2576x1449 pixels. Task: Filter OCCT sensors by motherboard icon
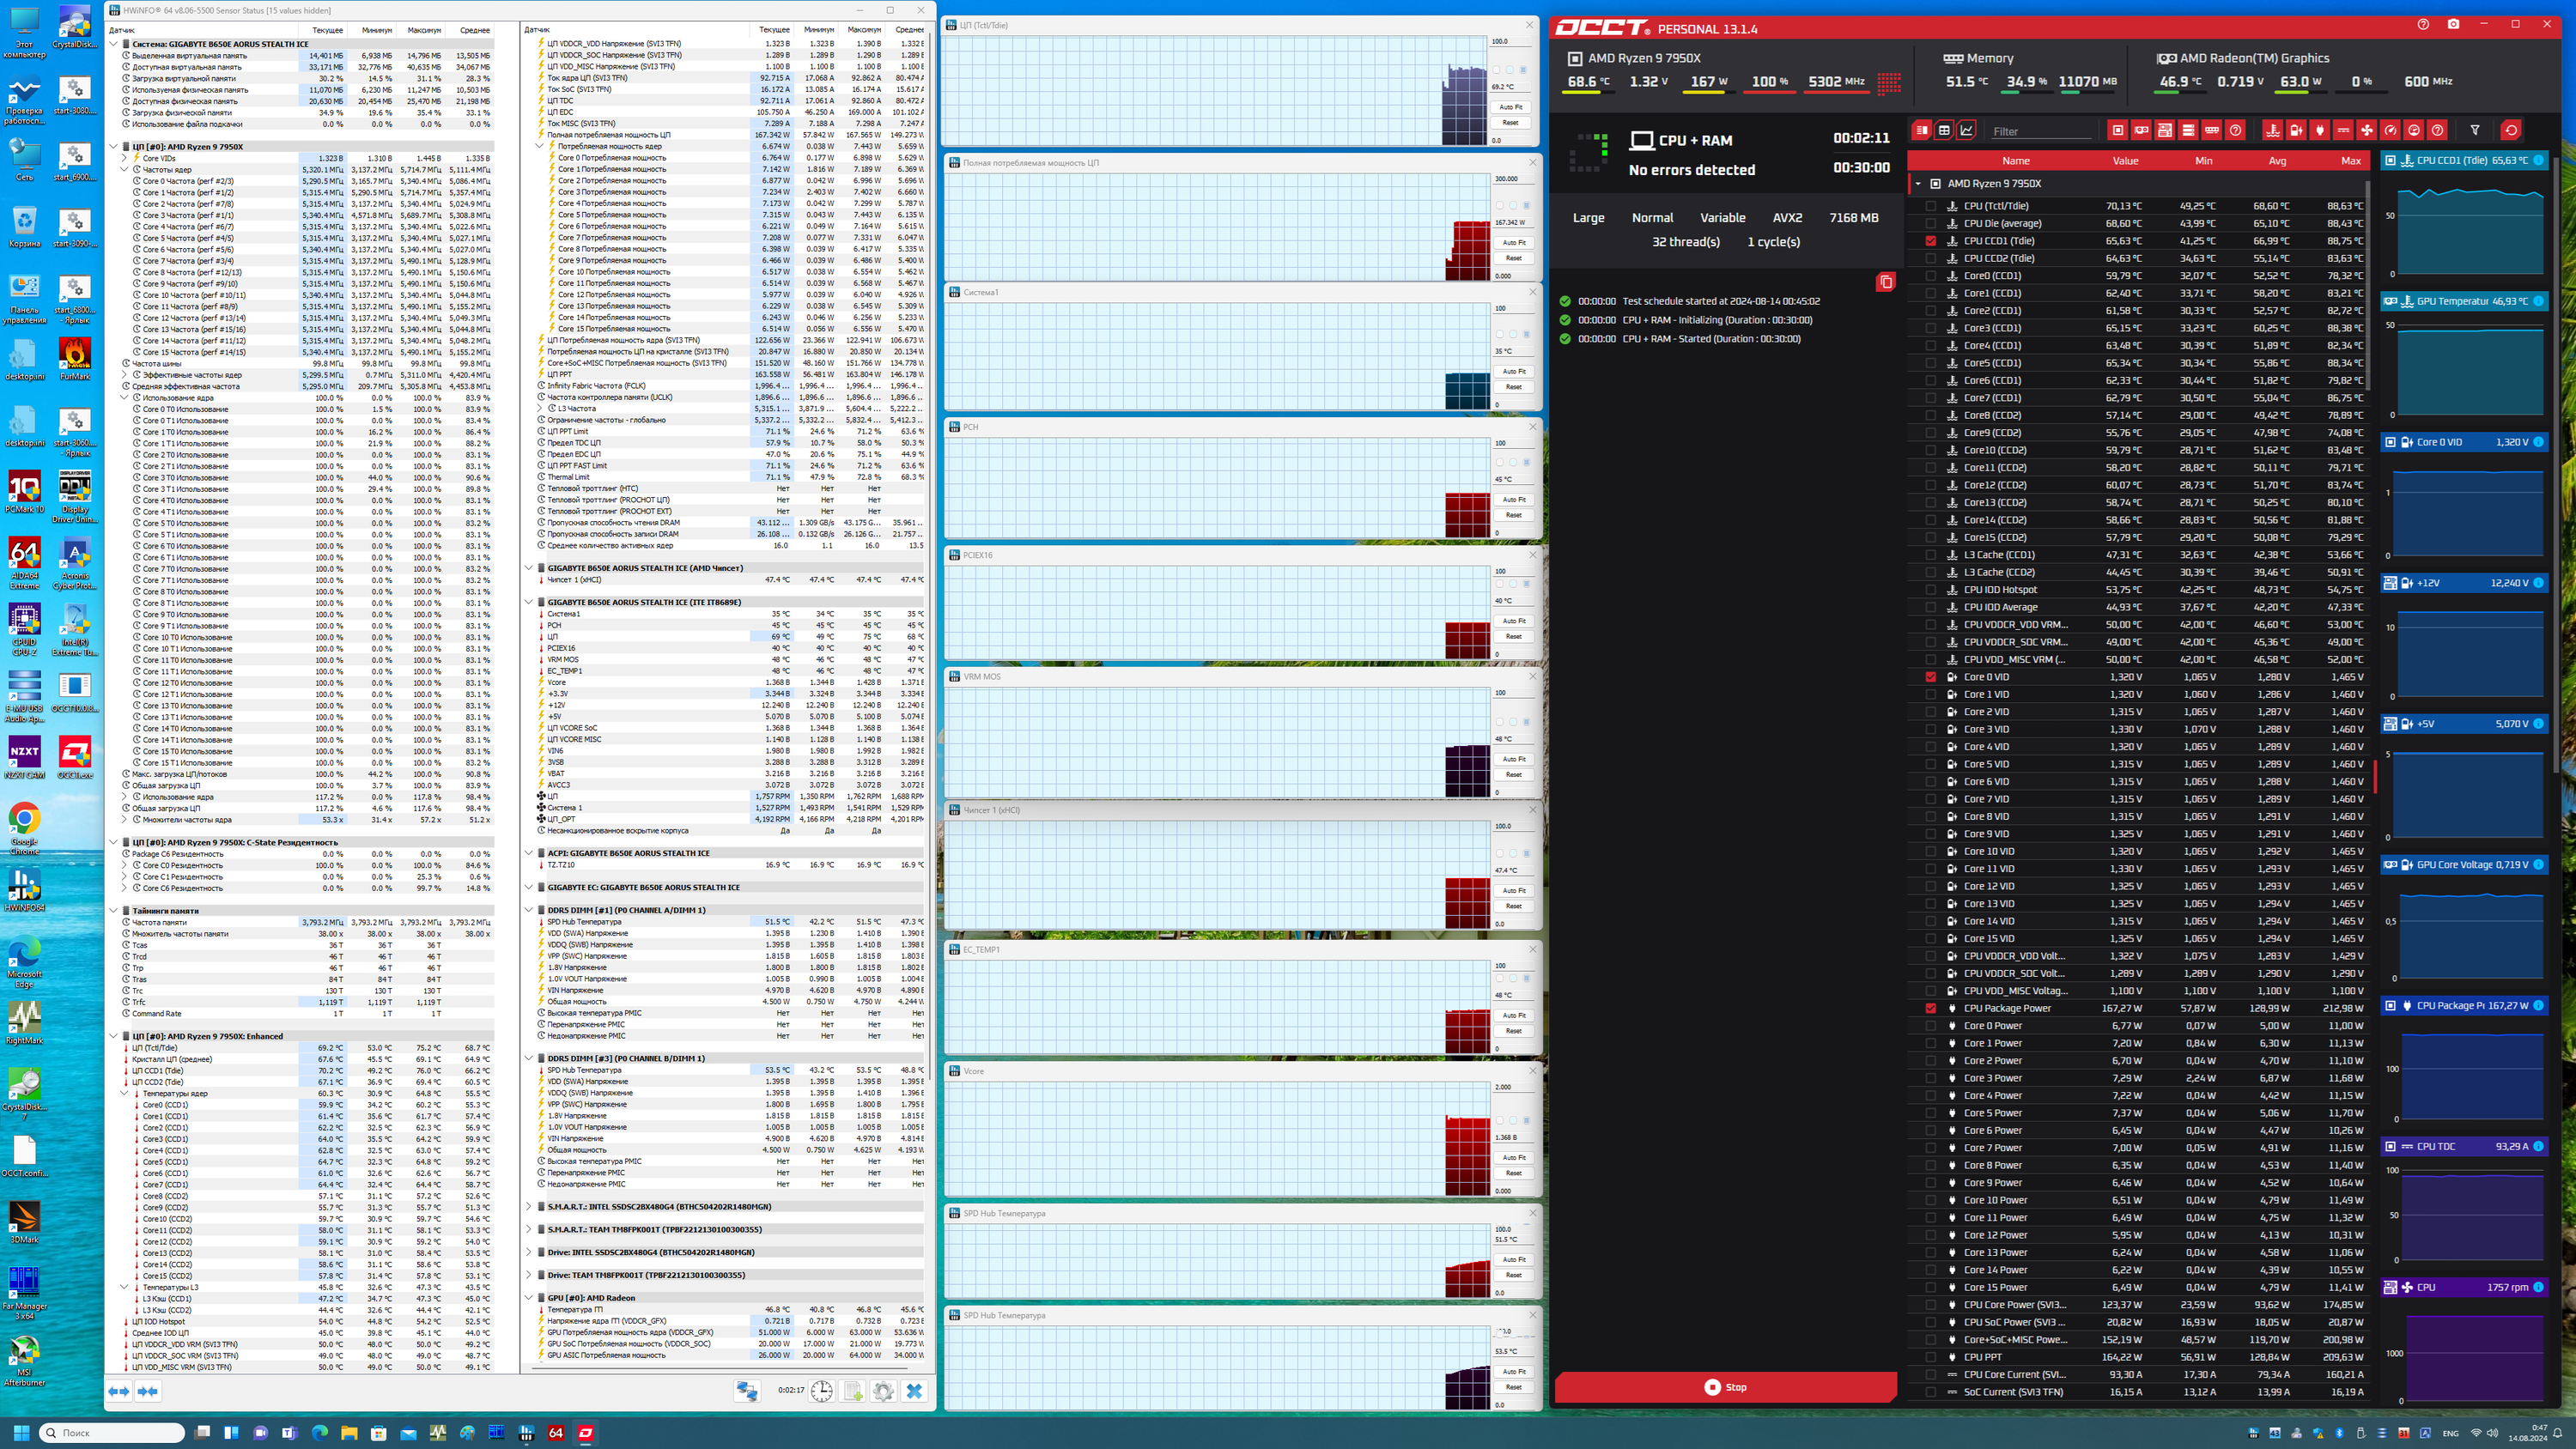2165,130
